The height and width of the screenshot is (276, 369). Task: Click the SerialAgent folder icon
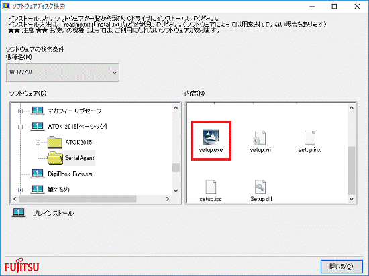55,158
